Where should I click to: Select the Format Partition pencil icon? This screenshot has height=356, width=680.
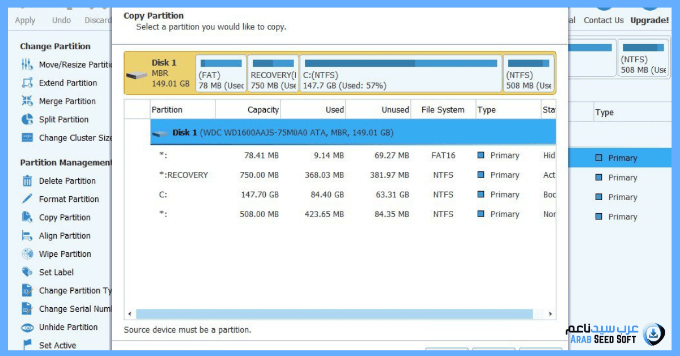click(27, 199)
